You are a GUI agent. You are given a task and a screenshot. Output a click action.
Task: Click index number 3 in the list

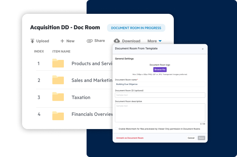click(39, 97)
